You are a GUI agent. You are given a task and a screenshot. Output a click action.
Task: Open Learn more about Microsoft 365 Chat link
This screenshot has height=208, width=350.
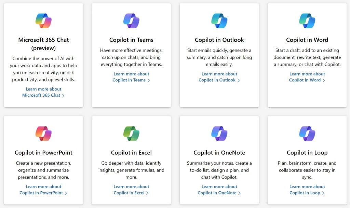point(43,92)
